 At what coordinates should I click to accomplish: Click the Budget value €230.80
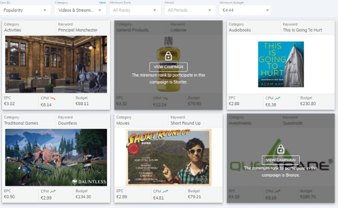point(308,103)
